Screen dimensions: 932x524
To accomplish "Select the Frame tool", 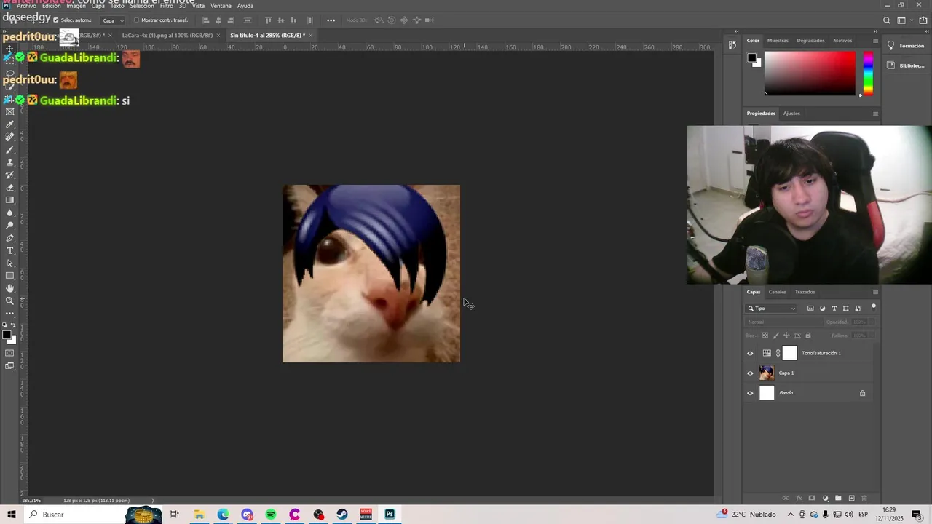I will tap(9, 111).
